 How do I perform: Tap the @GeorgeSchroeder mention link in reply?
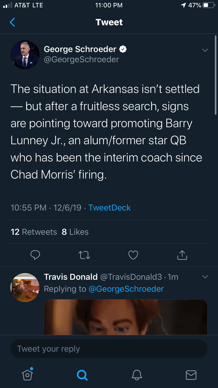point(125,289)
